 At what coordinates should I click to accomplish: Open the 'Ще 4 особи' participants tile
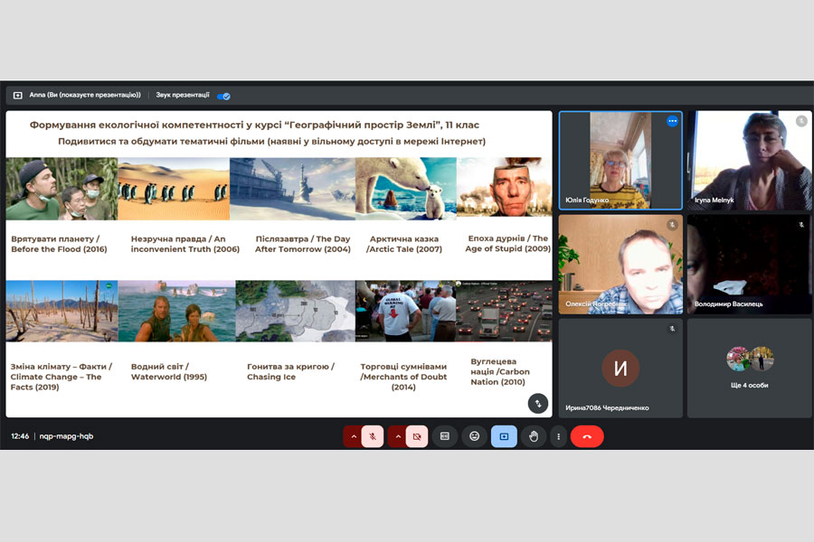[x=749, y=369]
